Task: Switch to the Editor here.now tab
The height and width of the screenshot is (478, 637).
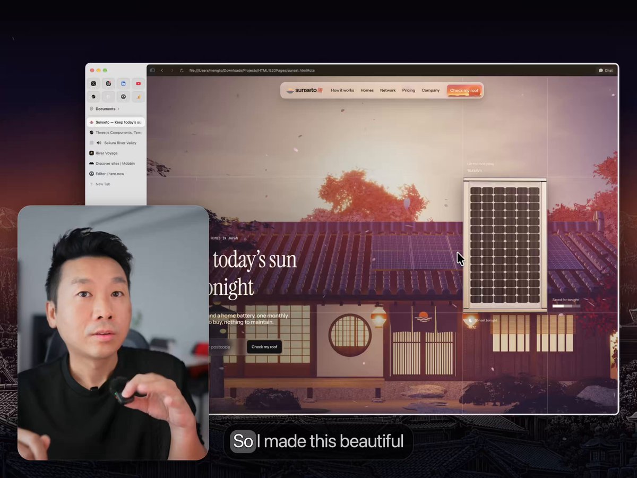Action: (116, 174)
